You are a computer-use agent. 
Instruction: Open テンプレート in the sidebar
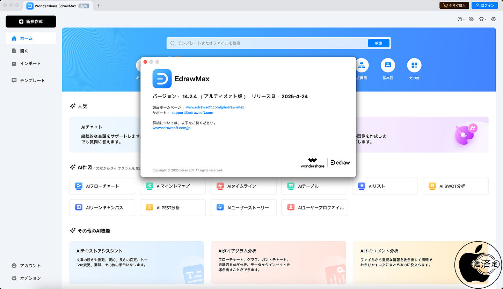click(x=31, y=80)
